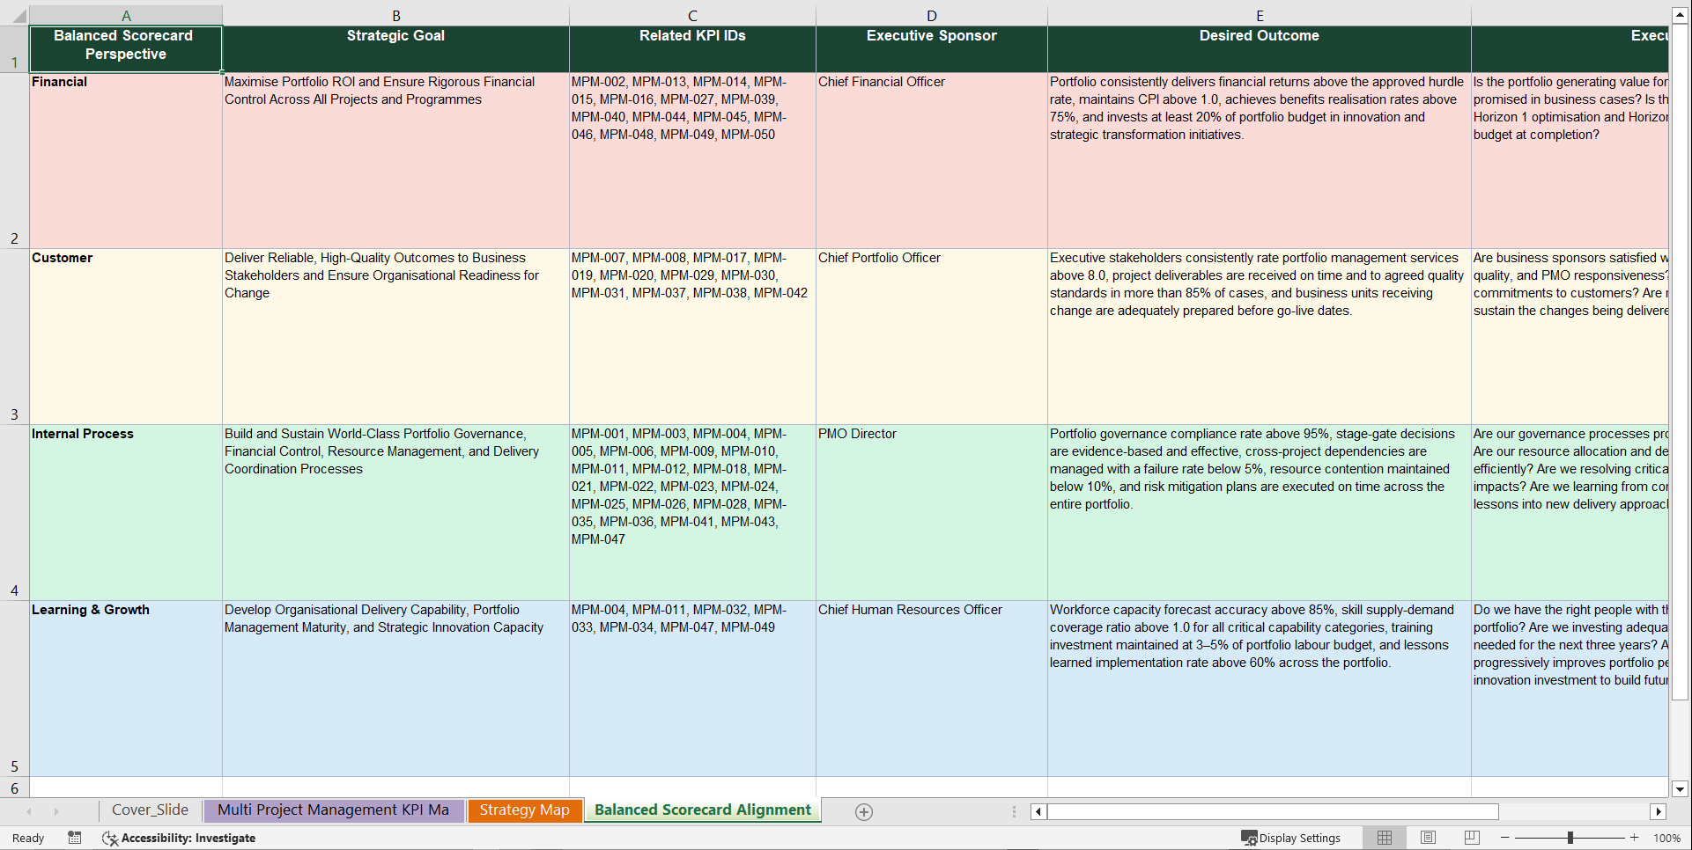Image resolution: width=1692 pixels, height=850 pixels.
Task: Zoom out using minus button
Action: click(1505, 838)
